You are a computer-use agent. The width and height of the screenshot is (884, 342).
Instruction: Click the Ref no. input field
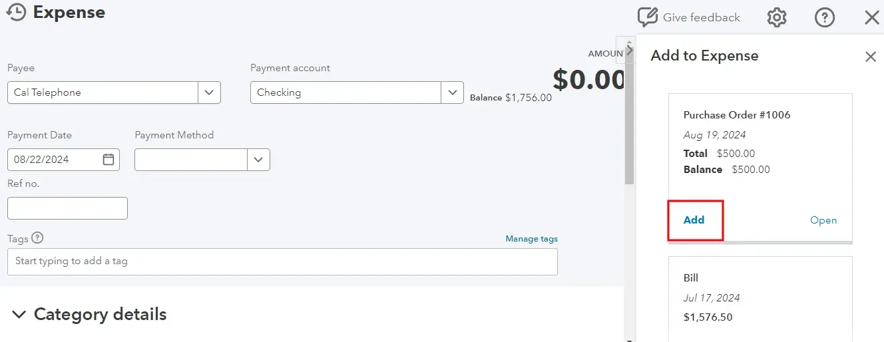(67, 208)
